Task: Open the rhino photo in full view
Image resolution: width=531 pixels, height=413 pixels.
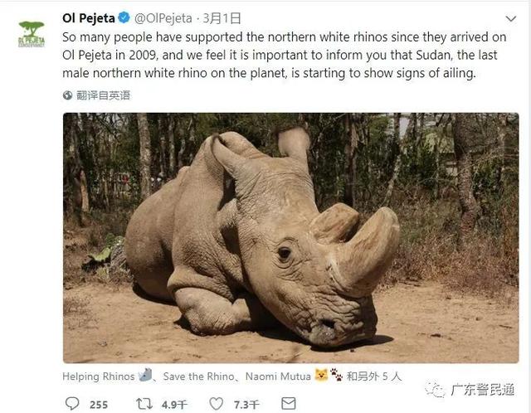Action: click(290, 237)
